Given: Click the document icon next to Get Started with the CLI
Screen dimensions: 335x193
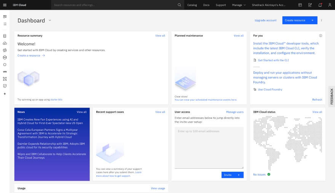Looking at the screenshot, I should tap(255, 60).
